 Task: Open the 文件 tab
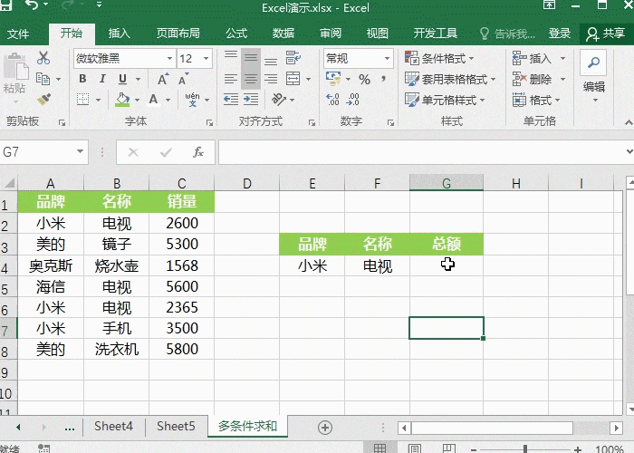coord(18,34)
